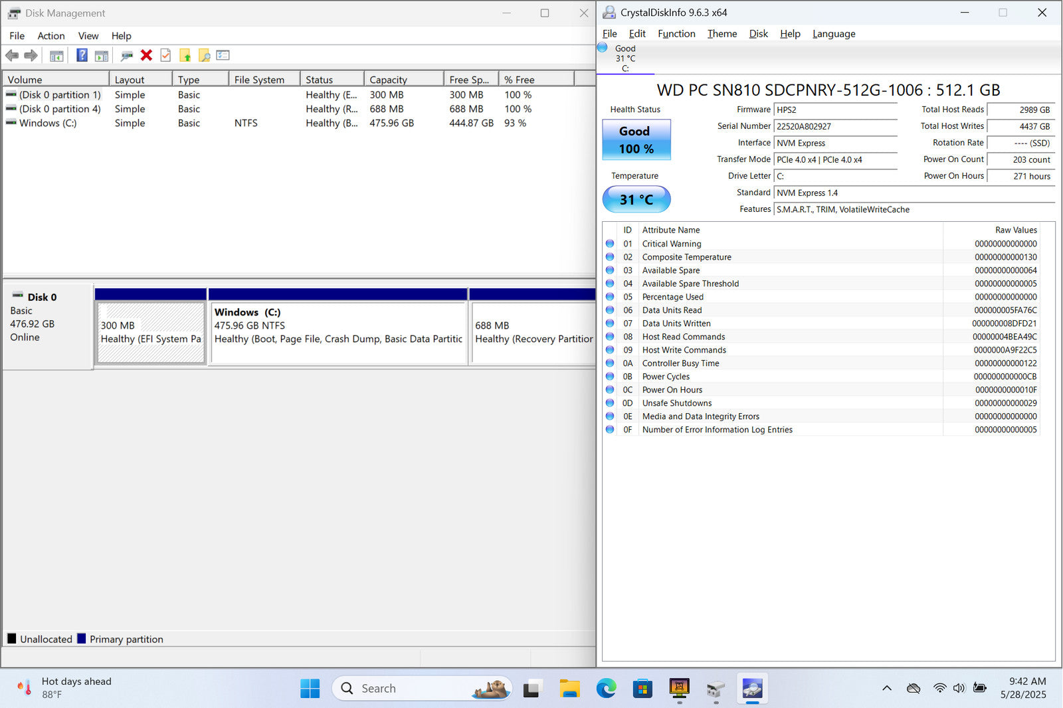Viewport: 1063px width, 708px height.
Task: Open the Theme menu
Action: (722, 34)
